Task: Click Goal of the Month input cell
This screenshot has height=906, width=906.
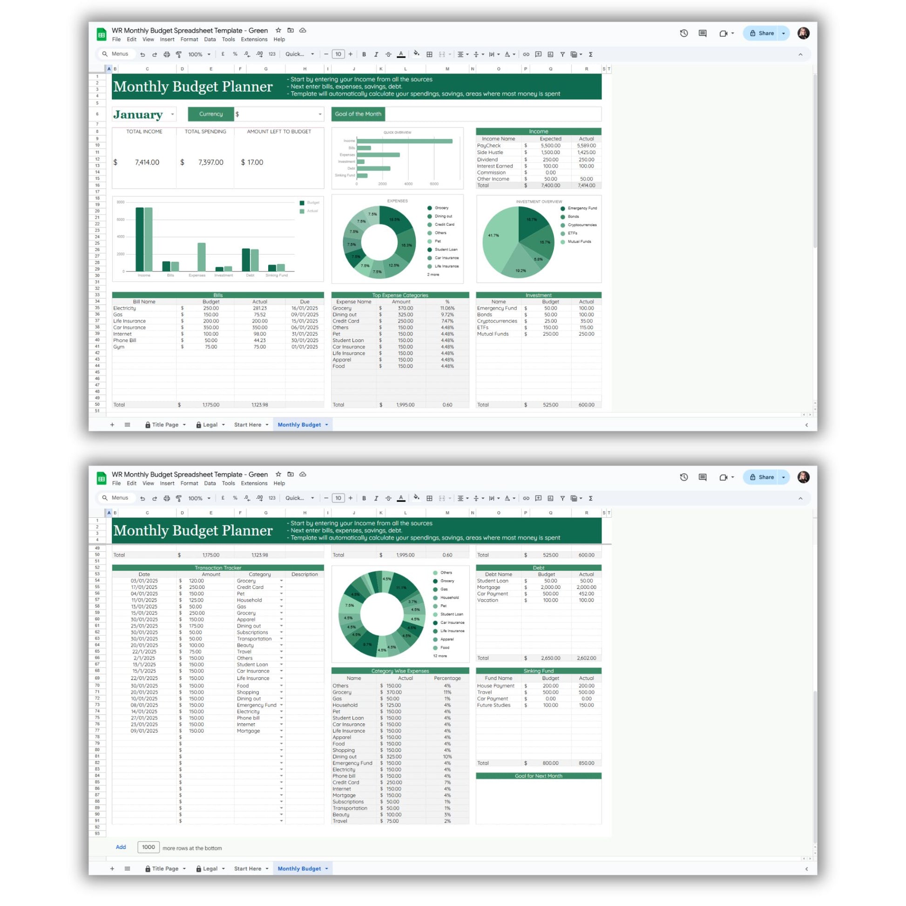Action: click(x=493, y=114)
